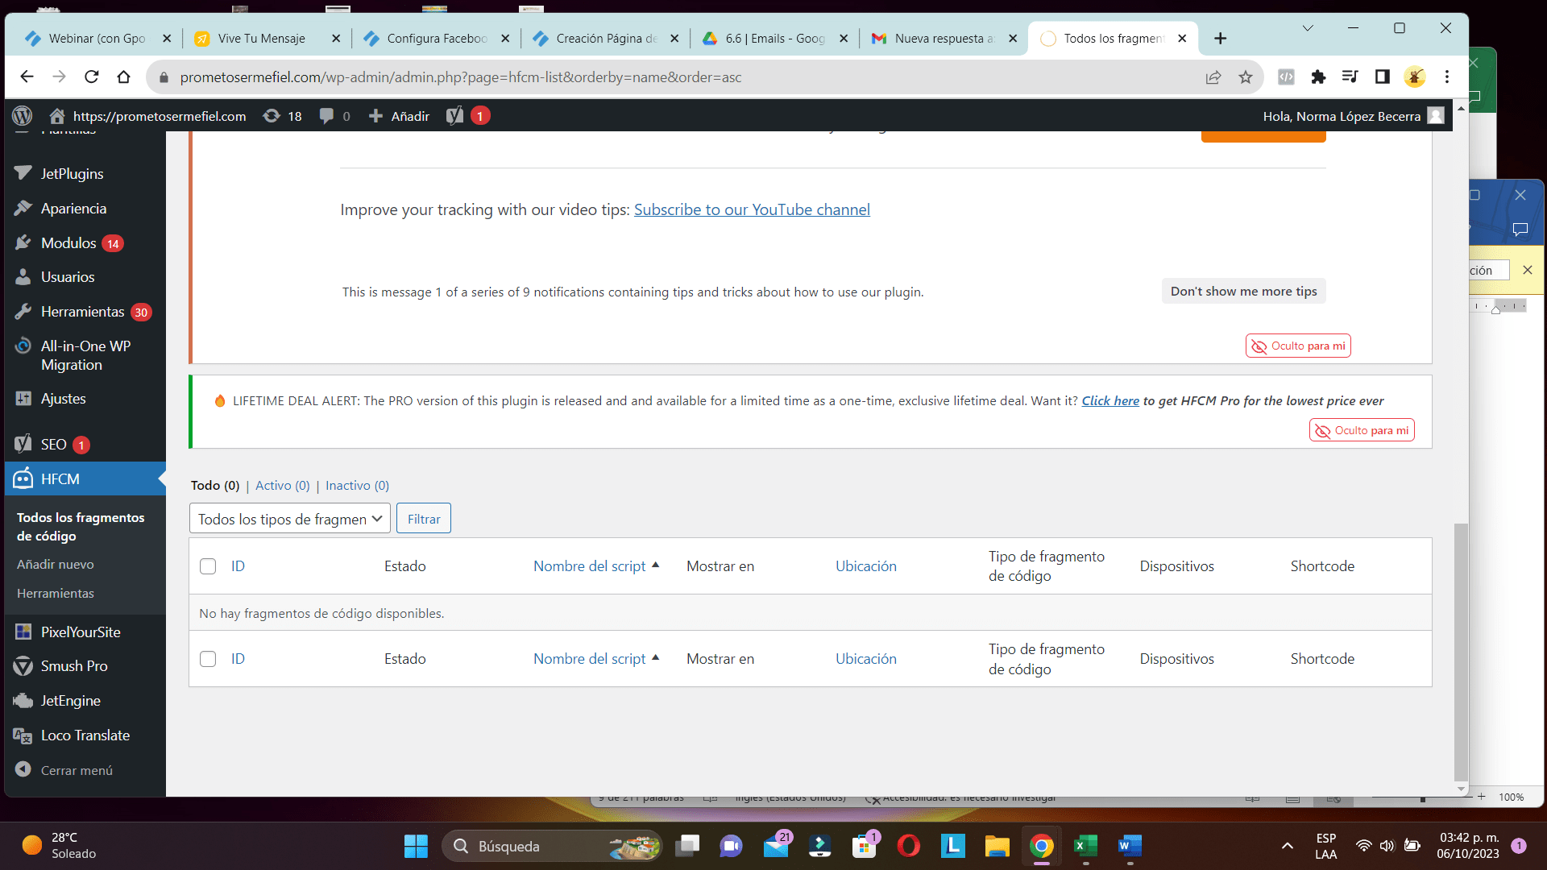Sort by Nombre del script header

click(x=596, y=565)
